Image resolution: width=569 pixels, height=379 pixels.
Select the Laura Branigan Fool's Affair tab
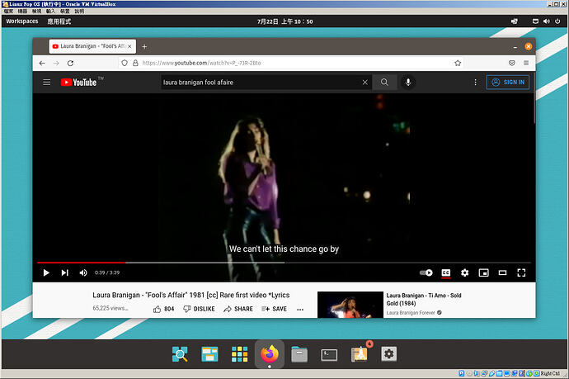(x=92, y=46)
